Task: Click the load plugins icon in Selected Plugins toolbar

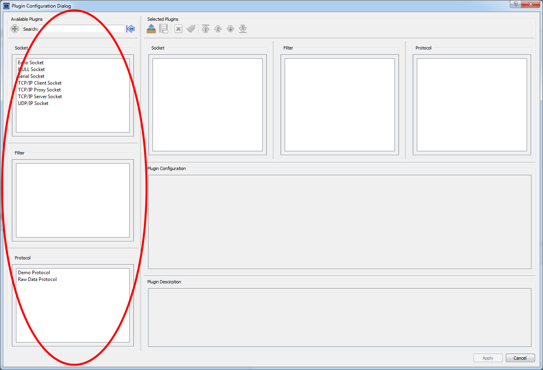Action: click(x=151, y=28)
